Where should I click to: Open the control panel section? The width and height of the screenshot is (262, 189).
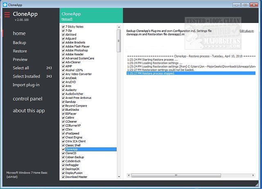tap(27, 99)
